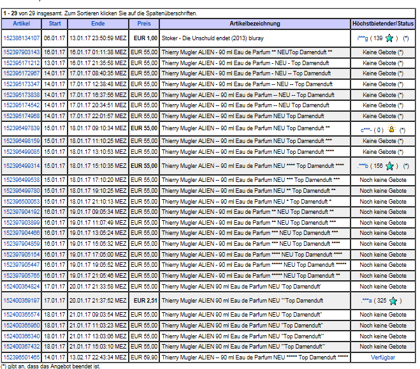
Task: Open article link in row ending 20.01.17 21:33:58
Action: pos(22,287)
